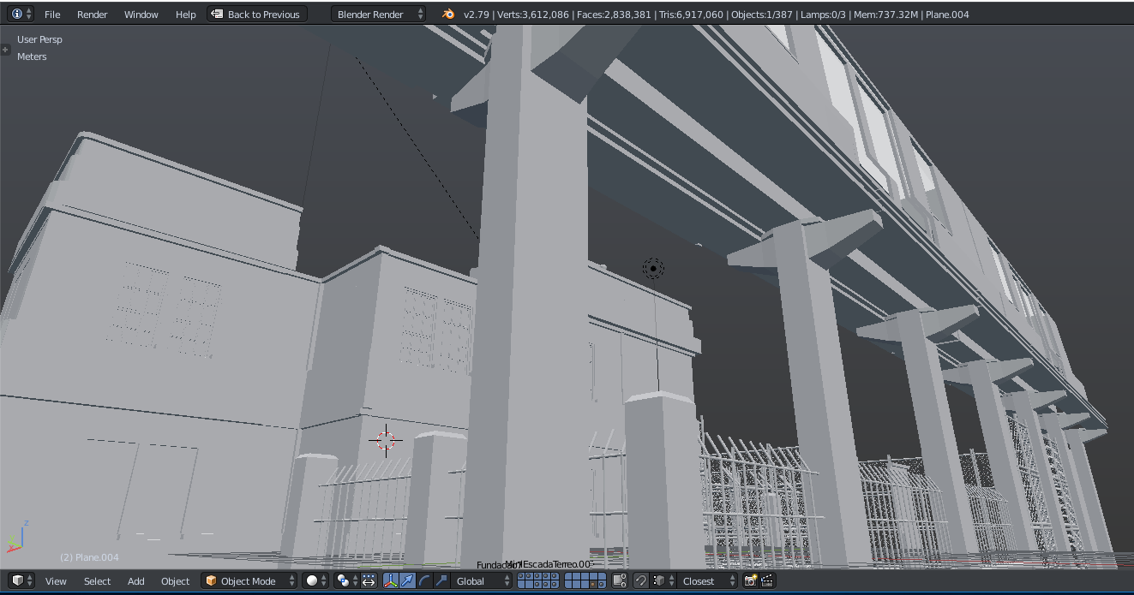1134x595 pixels.
Task: Toggle manipulate center points option
Action: tap(369, 580)
